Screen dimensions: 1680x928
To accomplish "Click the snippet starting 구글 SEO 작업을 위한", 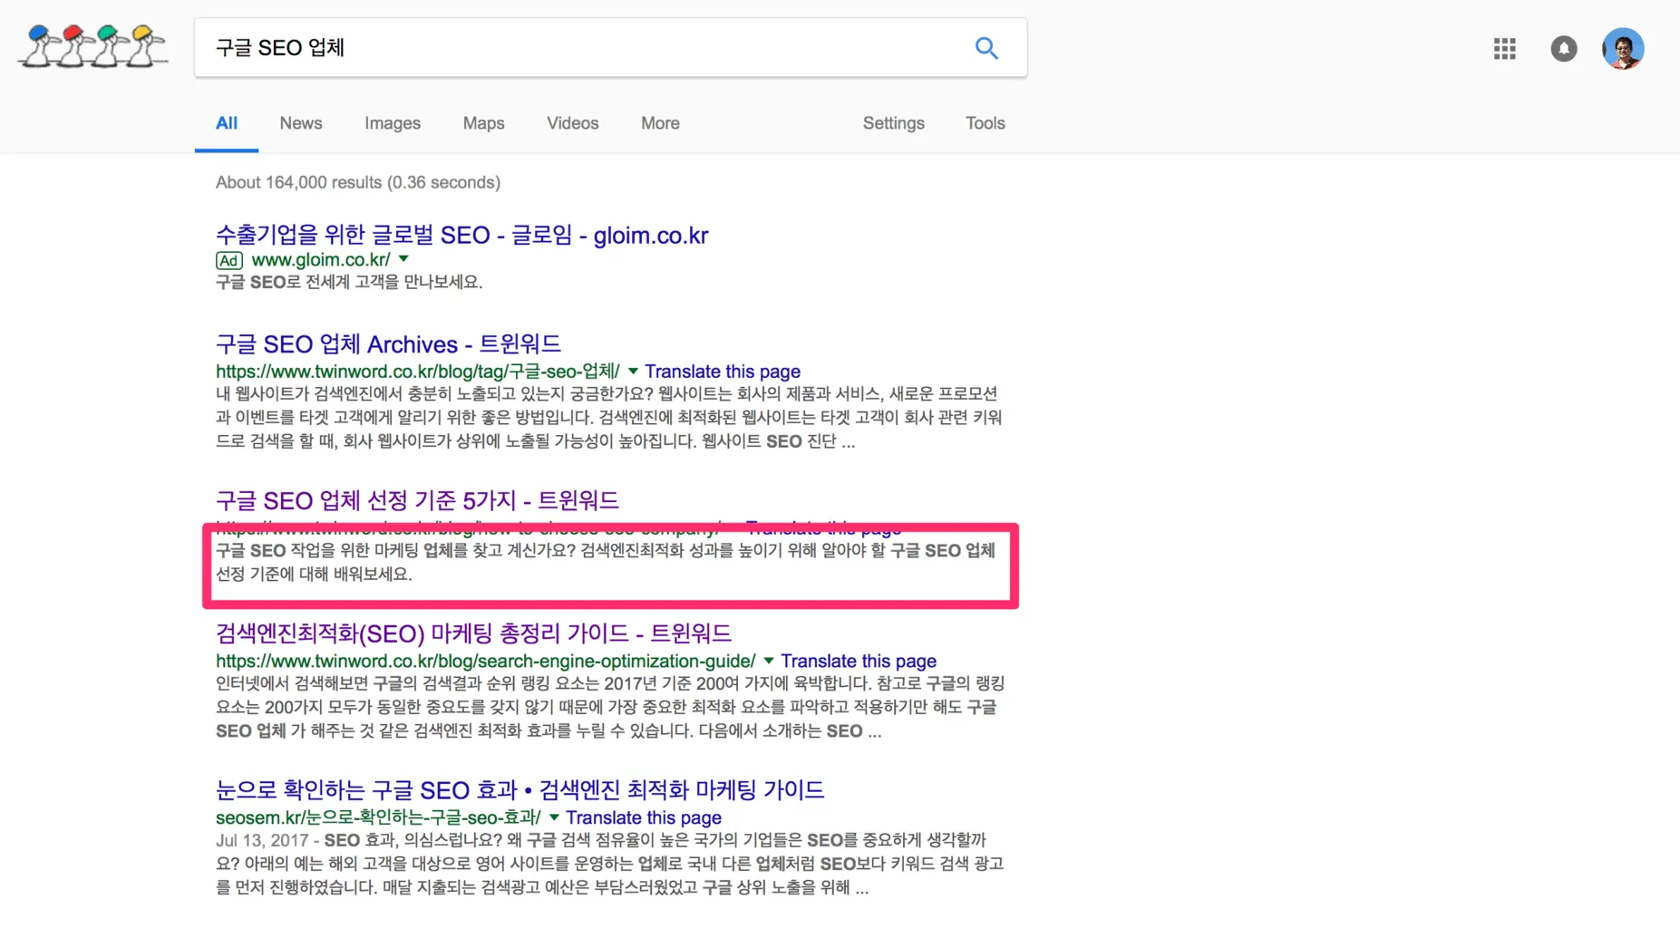I will [x=606, y=562].
